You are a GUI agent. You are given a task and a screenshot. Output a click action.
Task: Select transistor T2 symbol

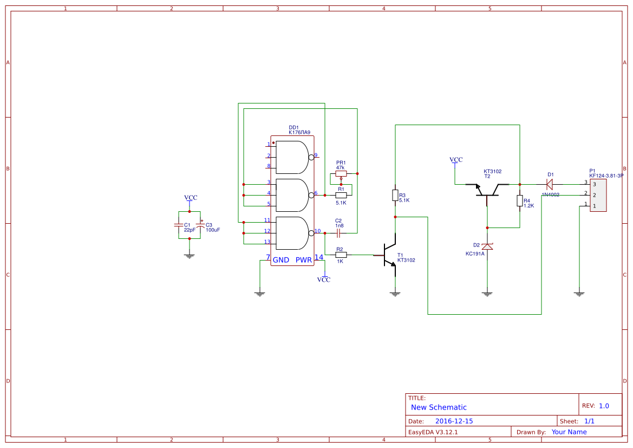(x=487, y=190)
